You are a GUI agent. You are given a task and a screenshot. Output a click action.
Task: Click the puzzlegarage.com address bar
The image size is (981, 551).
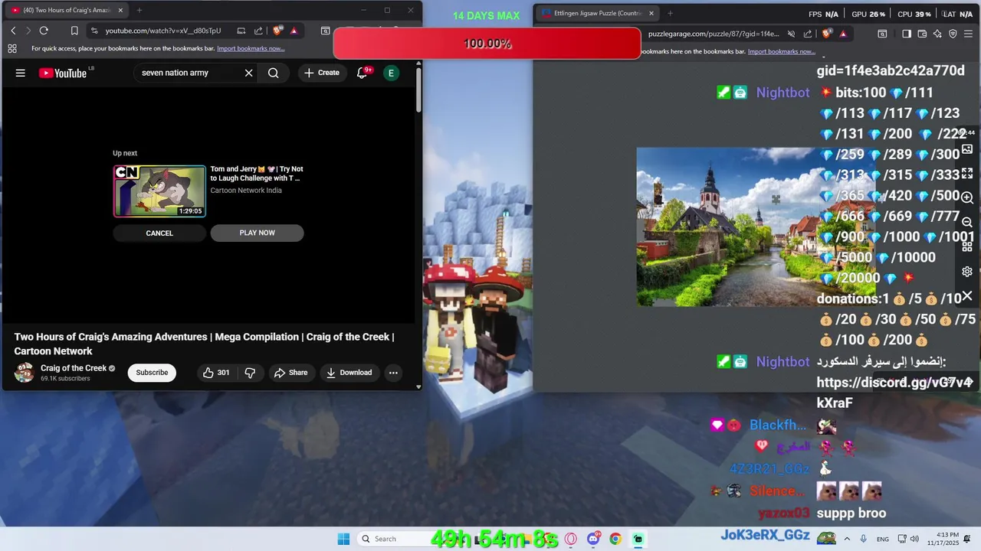[x=713, y=34]
